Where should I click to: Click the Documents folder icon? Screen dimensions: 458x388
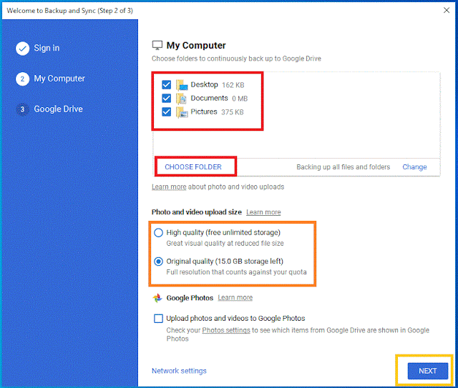click(181, 99)
